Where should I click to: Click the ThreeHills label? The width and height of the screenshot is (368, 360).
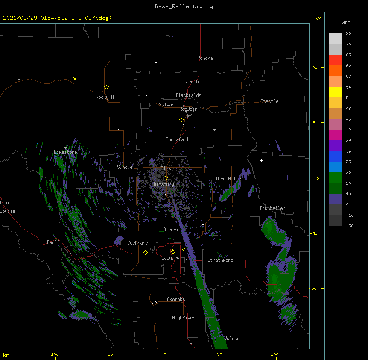click(x=228, y=179)
